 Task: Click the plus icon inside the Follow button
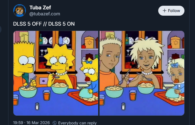click(164, 11)
